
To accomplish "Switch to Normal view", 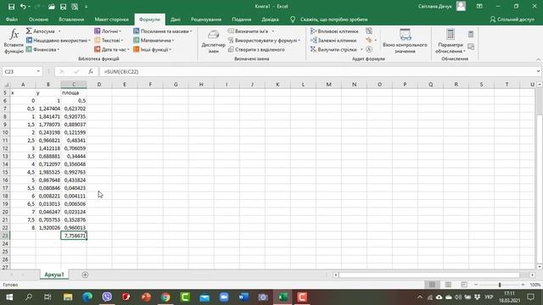I will [432, 285].
